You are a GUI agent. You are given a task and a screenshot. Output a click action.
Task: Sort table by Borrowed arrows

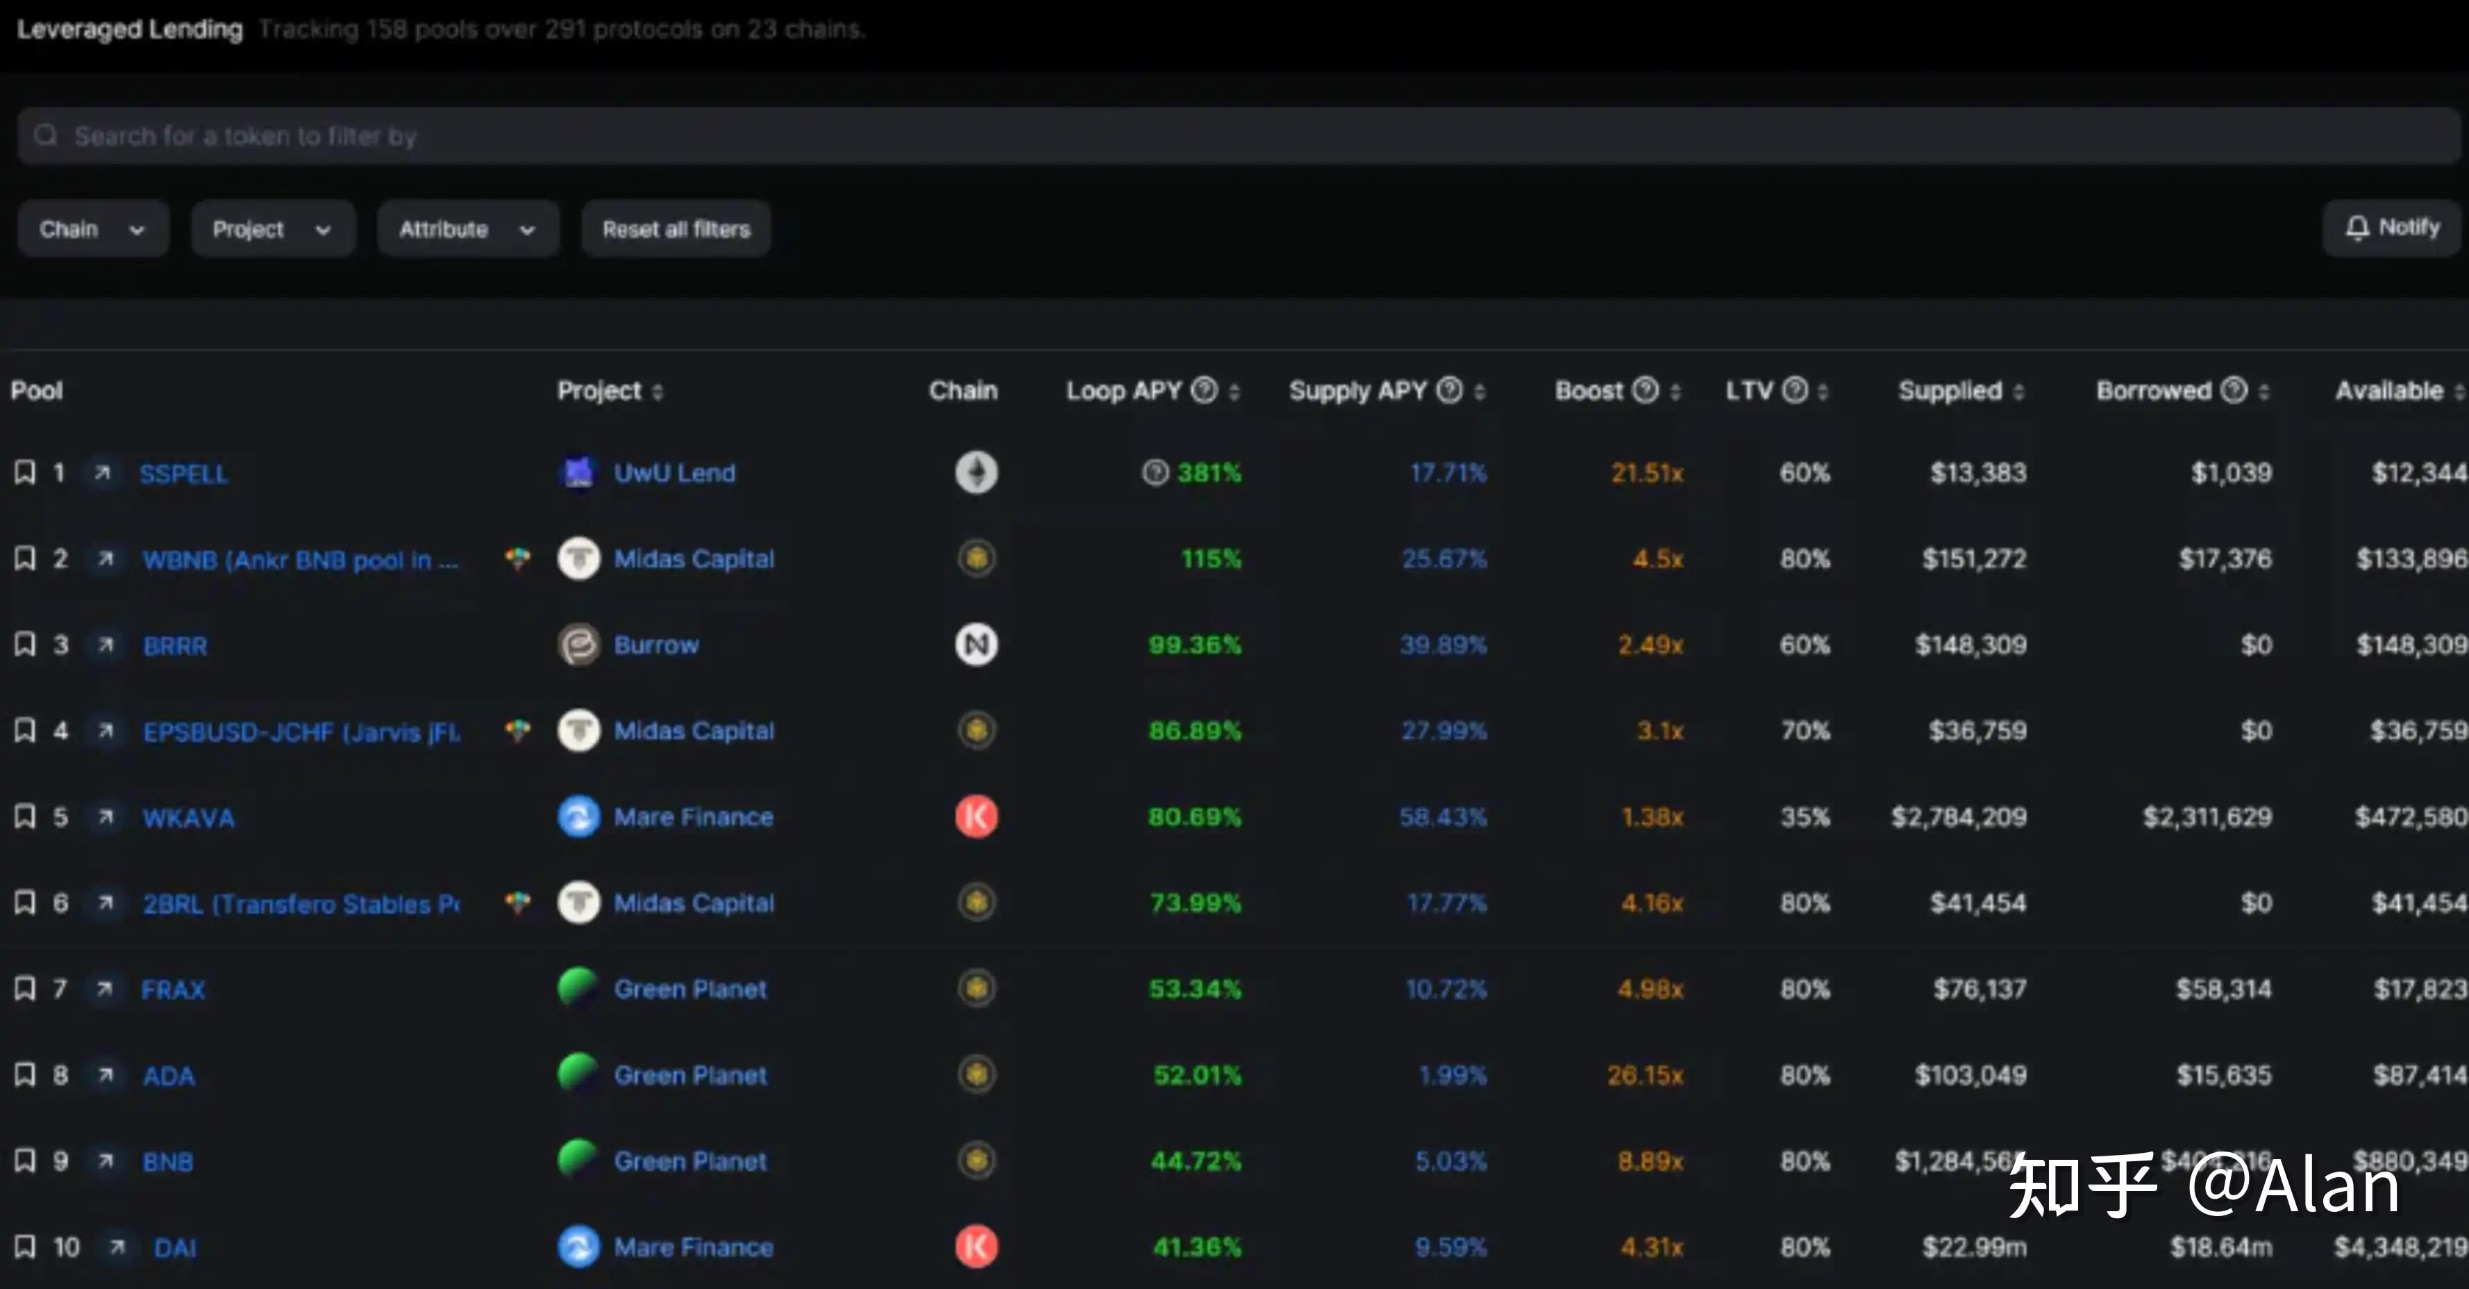click(2264, 392)
